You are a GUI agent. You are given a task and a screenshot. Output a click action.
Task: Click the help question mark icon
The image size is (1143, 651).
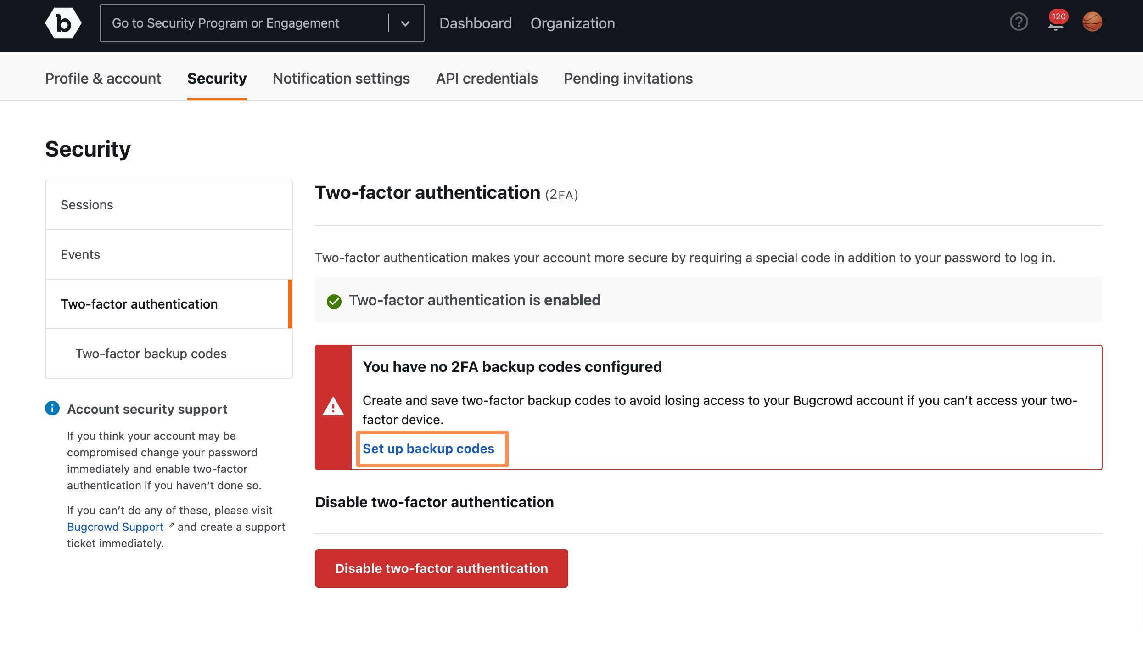(1020, 21)
